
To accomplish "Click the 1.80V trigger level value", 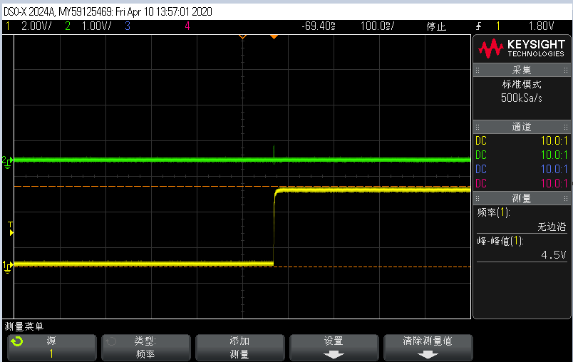I will (x=541, y=26).
